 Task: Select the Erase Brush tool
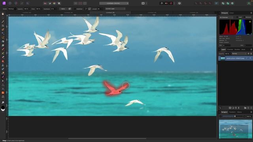(x=3, y=57)
